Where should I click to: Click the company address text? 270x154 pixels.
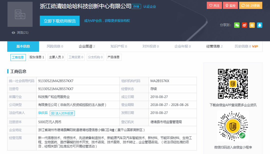click(91, 130)
